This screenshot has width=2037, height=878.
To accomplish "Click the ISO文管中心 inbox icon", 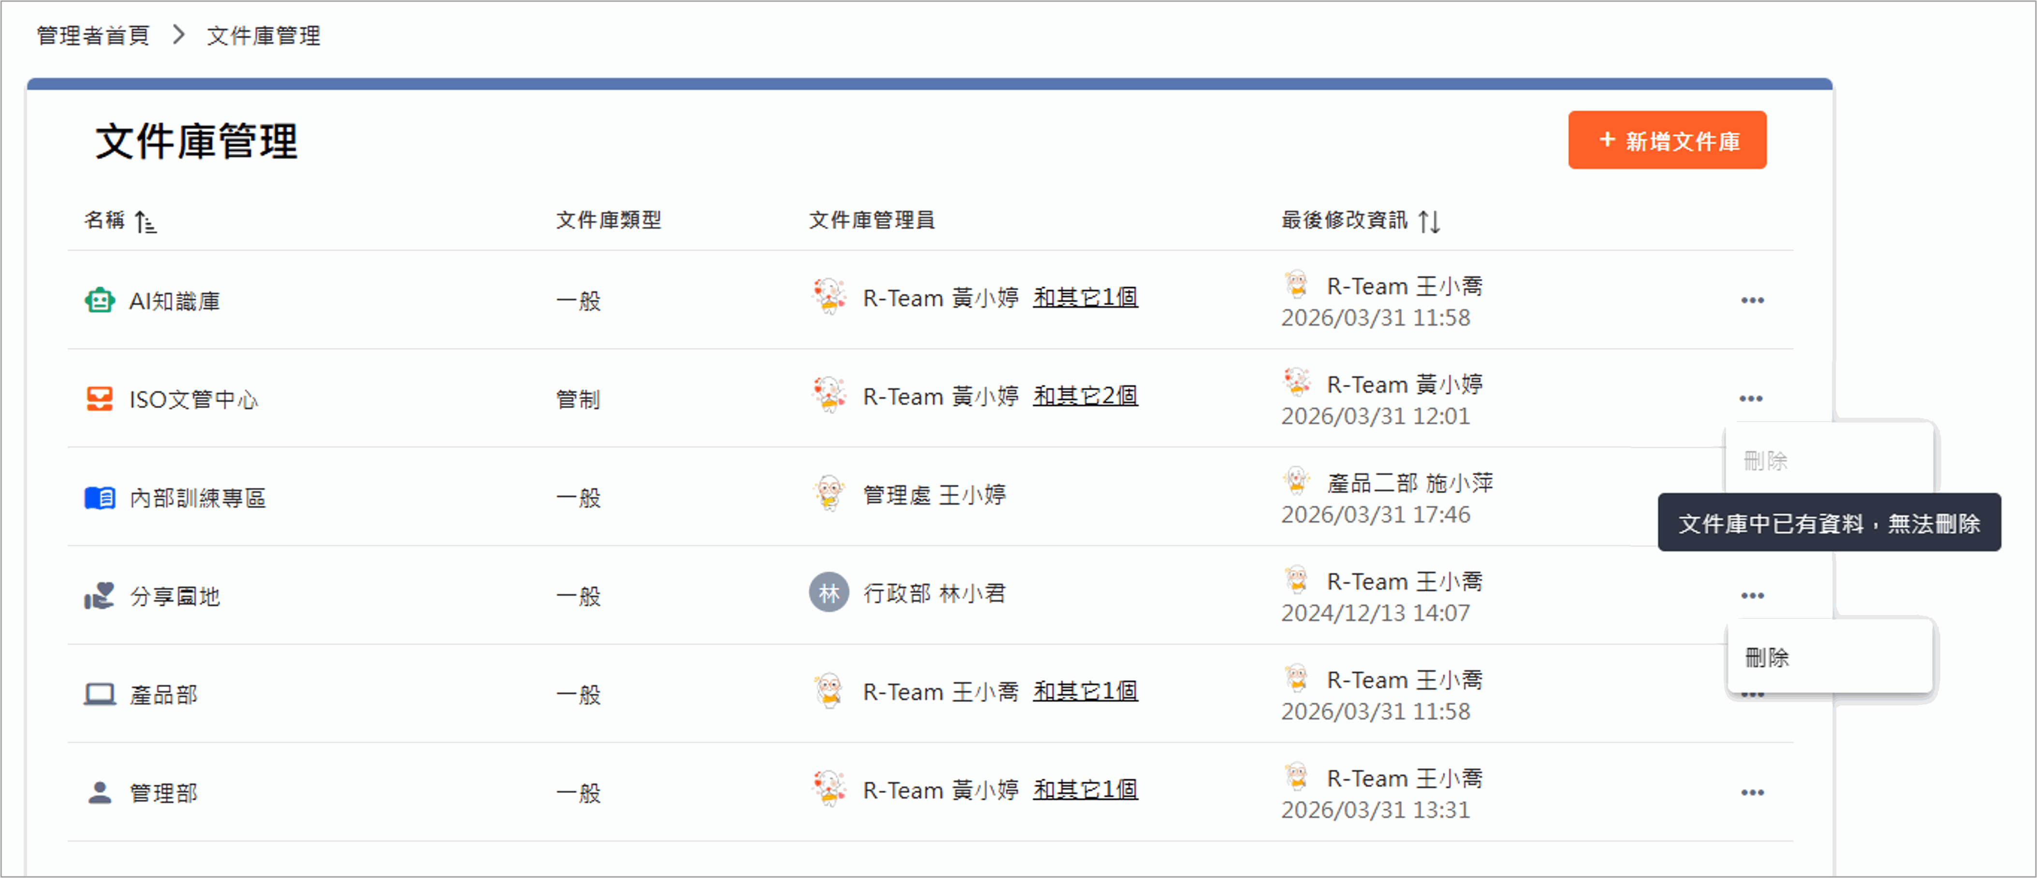I will 100,399.
